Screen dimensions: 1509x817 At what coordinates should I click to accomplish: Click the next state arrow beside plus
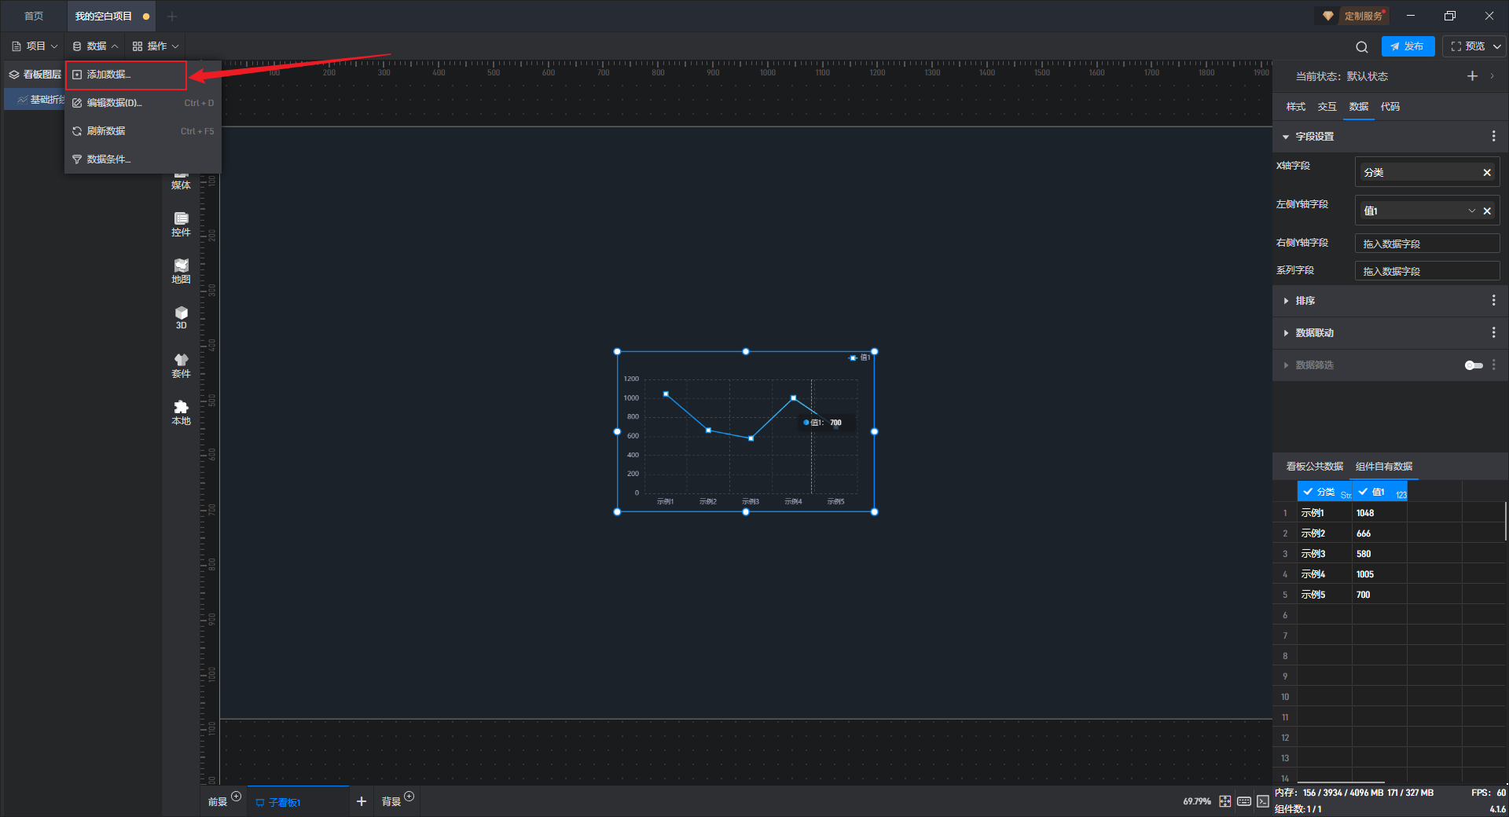(x=1492, y=76)
